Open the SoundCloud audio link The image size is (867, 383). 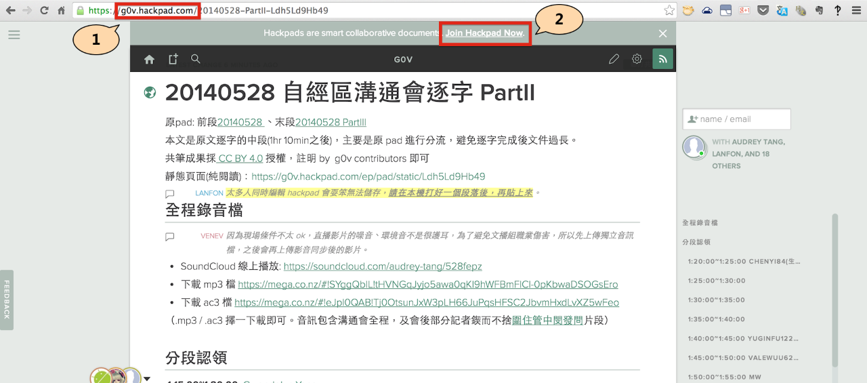coord(383,266)
